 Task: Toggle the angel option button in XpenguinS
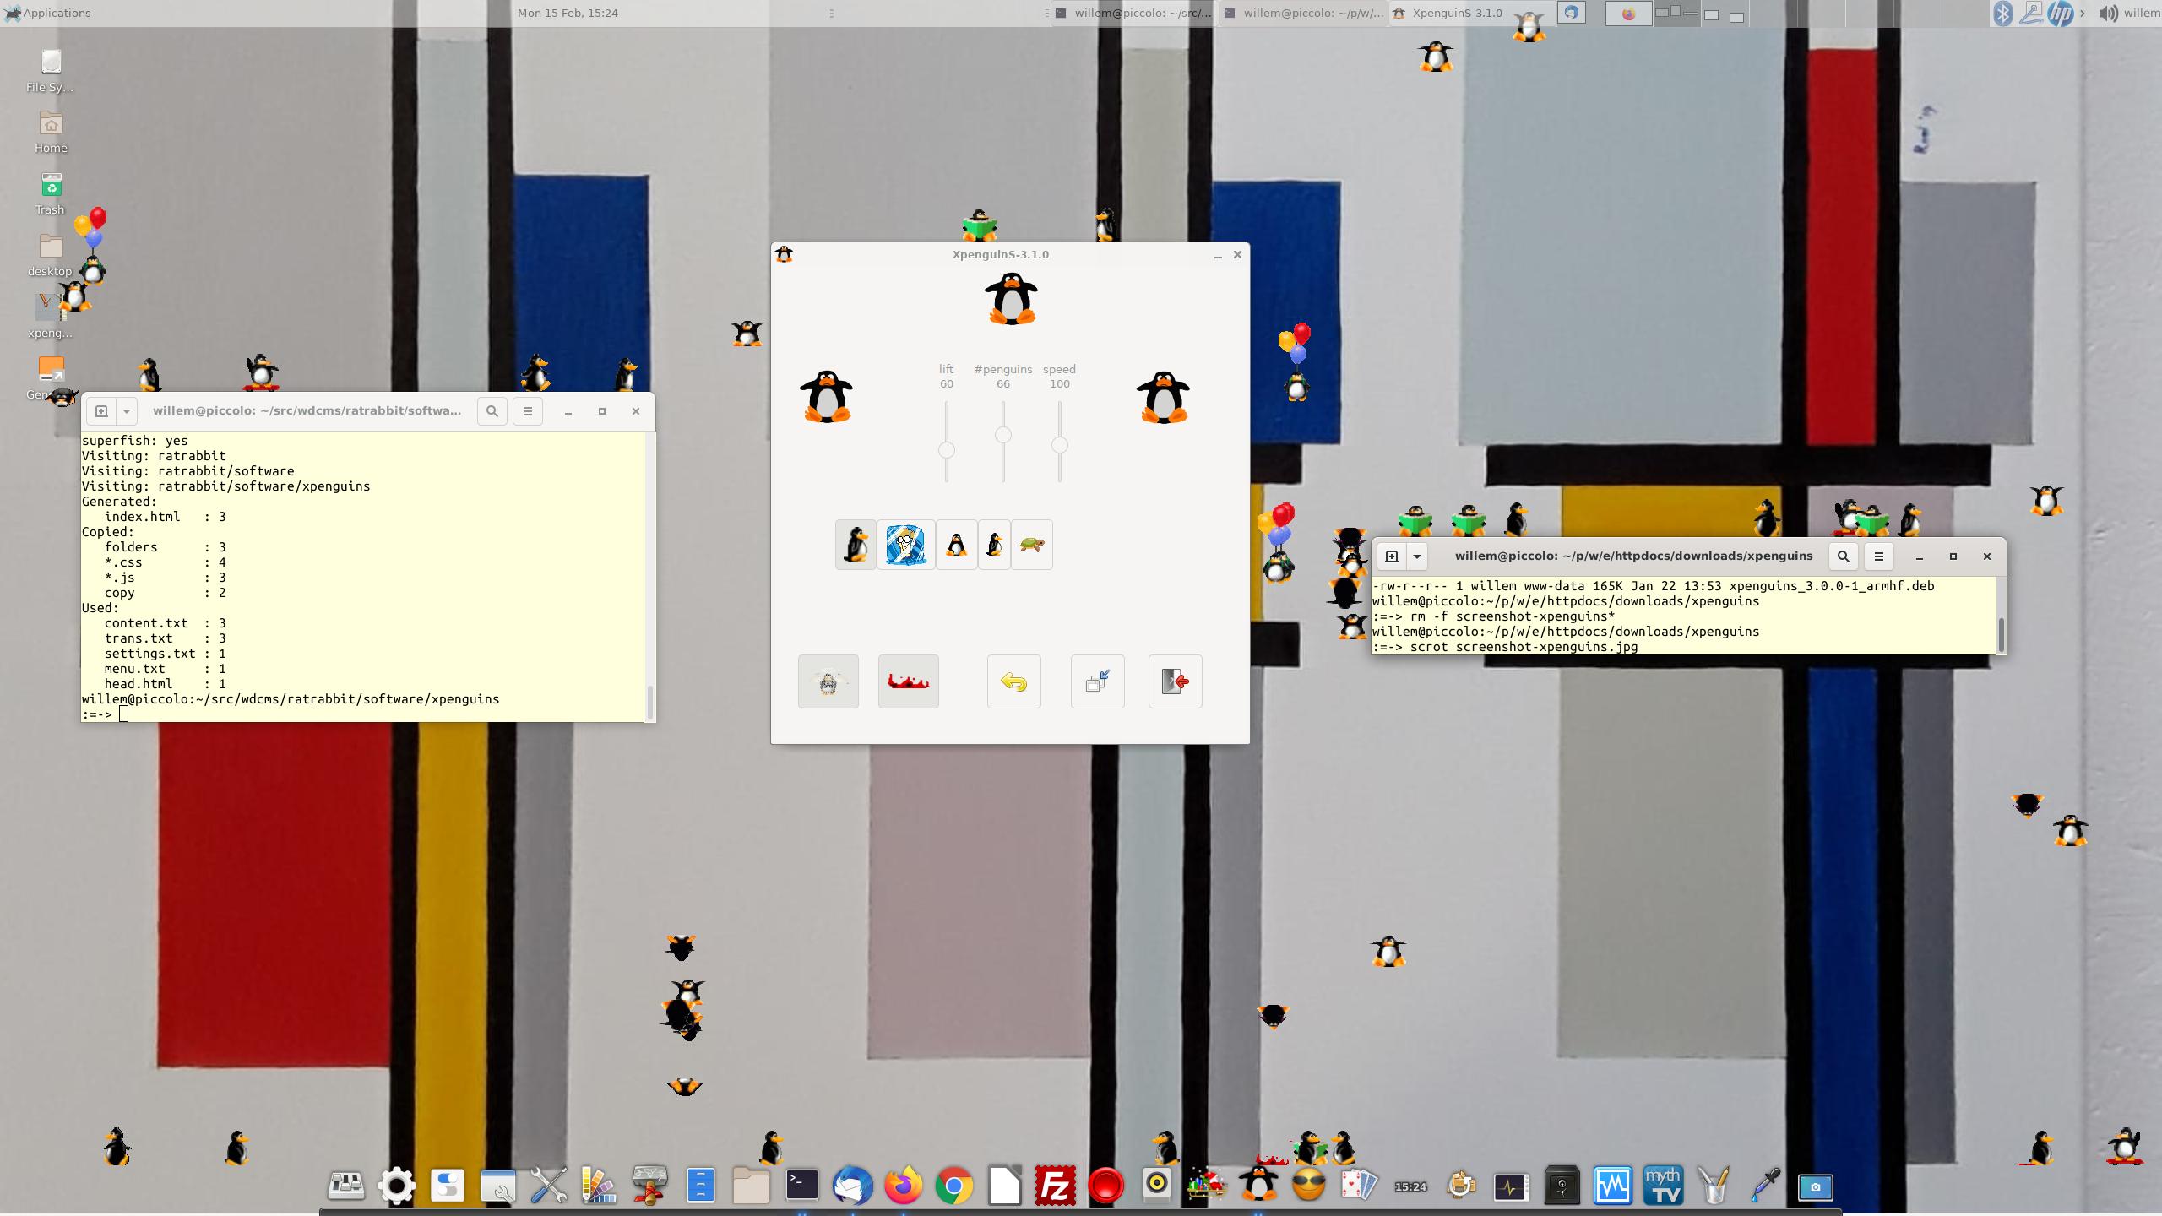(828, 681)
